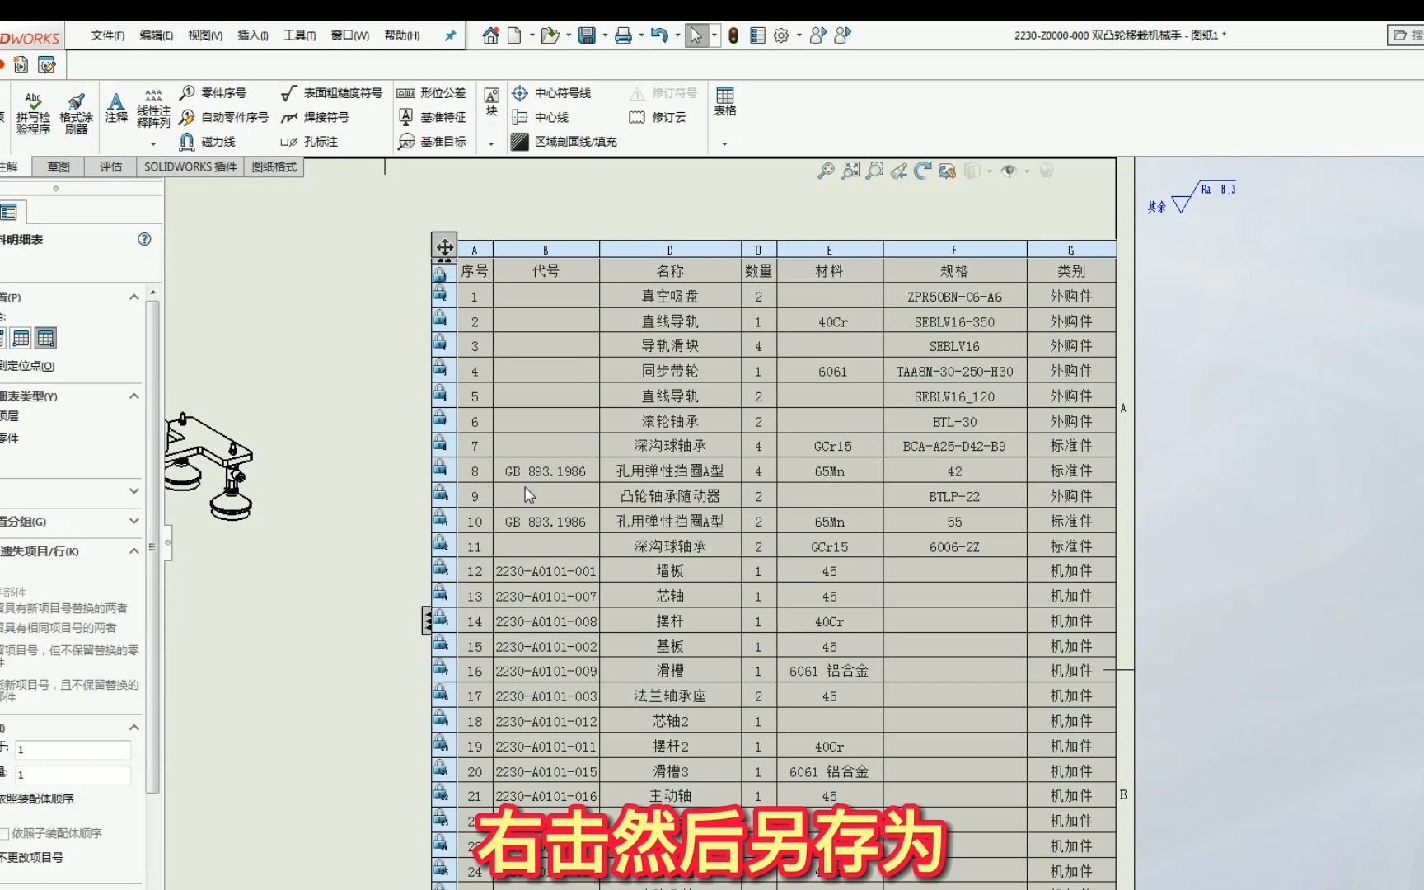Insert Surface Finish symbol (表面粗糙度符号)
Screen dimensions: 1424x890
[x=331, y=93]
